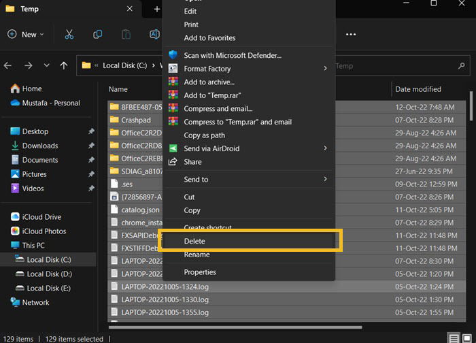Expand Send via AirDroid submenu arrow
Image resolution: width=476 pixels, height=343 pixels.
click(325, 148)
